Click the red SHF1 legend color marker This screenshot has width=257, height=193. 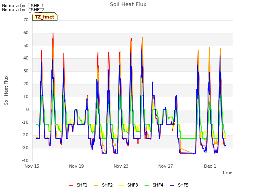pyautogui.click(x=71, y=186)
